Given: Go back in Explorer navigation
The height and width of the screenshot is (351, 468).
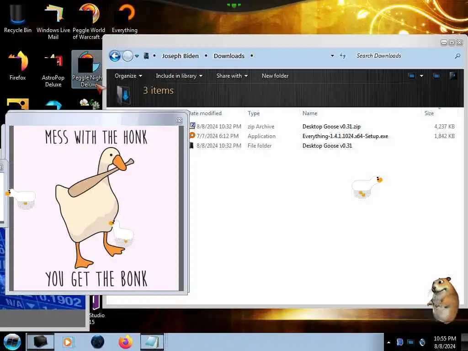Looking at the screenshot, I should click(115, 56).
